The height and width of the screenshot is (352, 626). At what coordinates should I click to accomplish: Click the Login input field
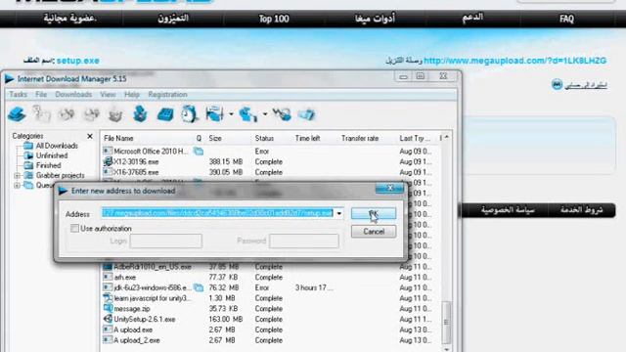165,242
